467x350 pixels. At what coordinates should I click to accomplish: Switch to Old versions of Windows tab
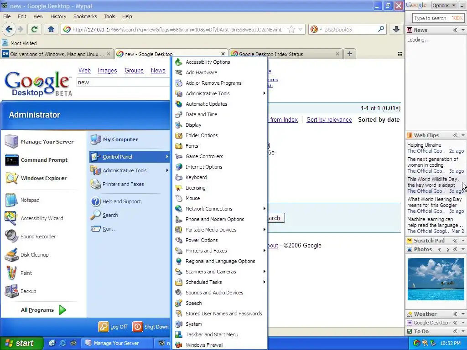pos(57,54)
